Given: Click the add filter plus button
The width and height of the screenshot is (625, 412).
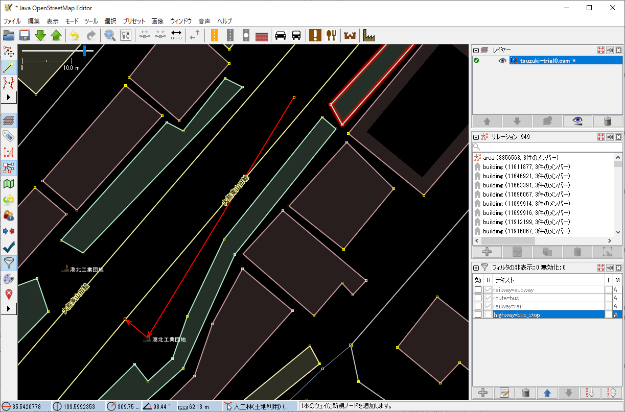Looking at the screenshot, I should tap(482, 393).
